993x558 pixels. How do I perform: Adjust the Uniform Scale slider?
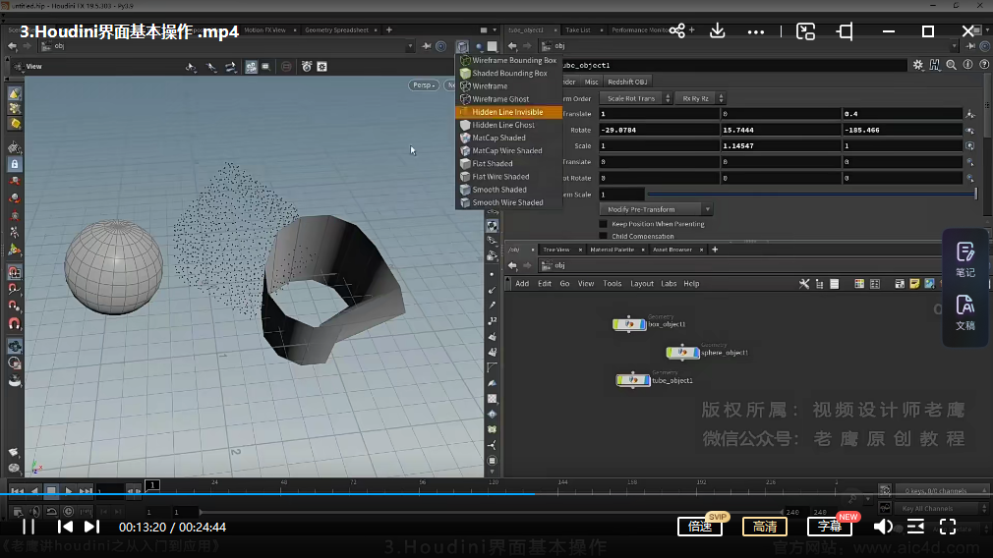811,195
